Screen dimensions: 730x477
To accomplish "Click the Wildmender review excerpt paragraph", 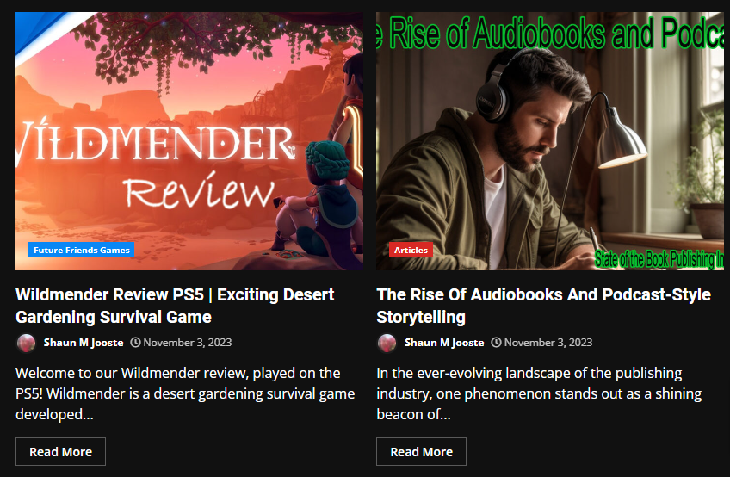I will [185, 393].
